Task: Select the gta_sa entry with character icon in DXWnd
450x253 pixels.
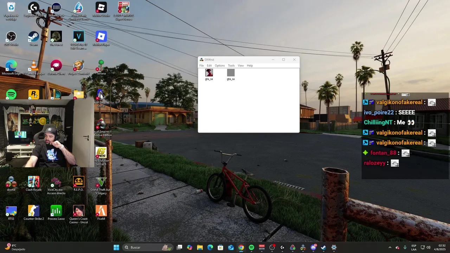Action: point(209,74)
